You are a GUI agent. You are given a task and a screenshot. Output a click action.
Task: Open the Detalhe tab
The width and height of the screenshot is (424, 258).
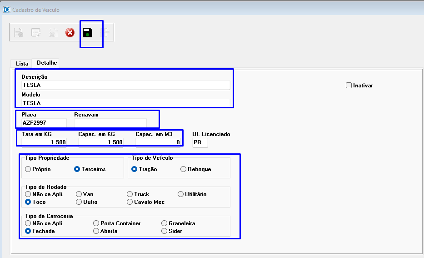tap(47, 63)
